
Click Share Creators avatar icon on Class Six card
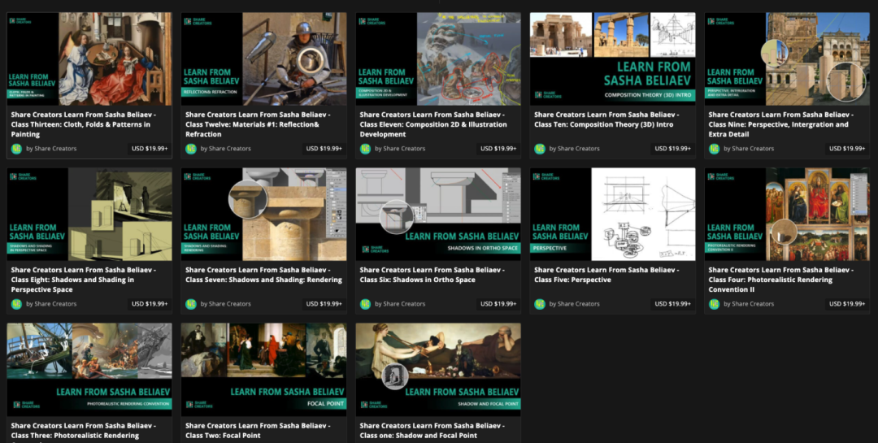365,304
